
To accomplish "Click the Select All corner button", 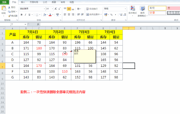I will pyautogui.click(x=3, y=28).
